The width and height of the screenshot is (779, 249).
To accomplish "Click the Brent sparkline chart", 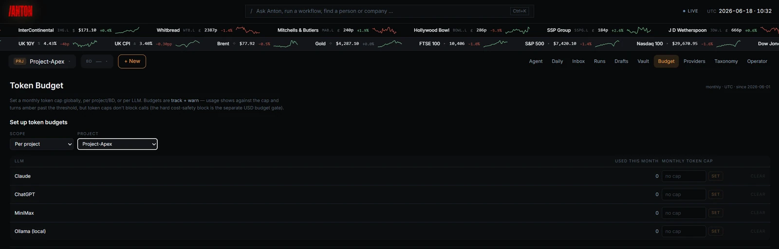I will pos(286,44).
